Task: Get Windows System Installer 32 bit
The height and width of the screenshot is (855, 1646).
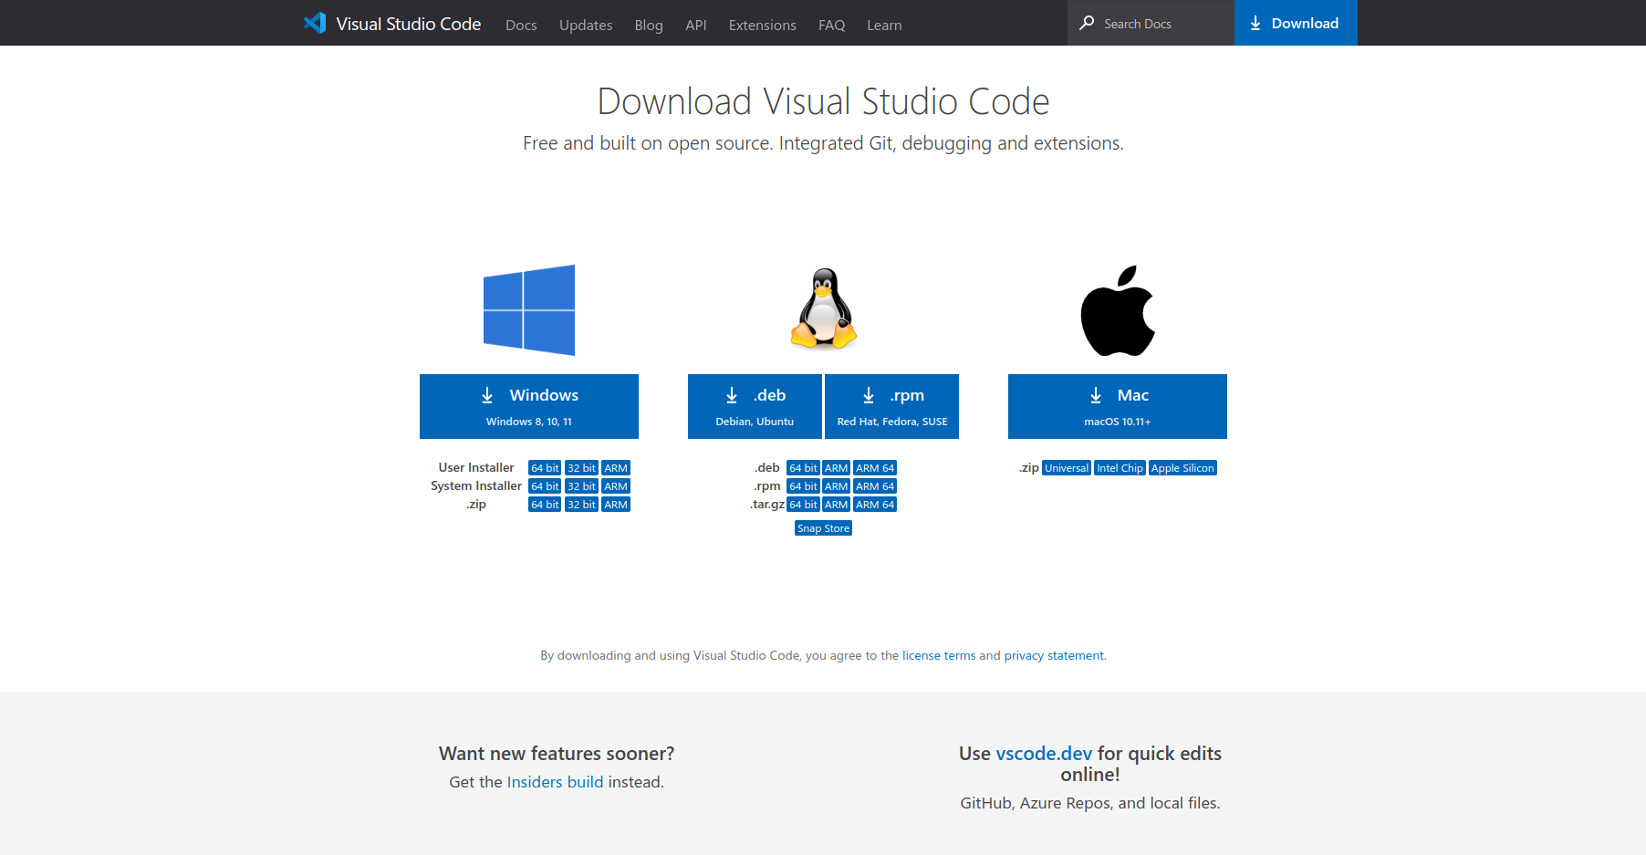Action: 581,486
